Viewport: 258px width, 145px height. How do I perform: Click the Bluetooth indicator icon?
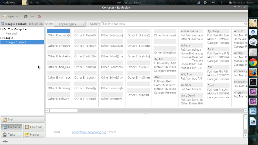pyautogui.click(x=221, y=3)
